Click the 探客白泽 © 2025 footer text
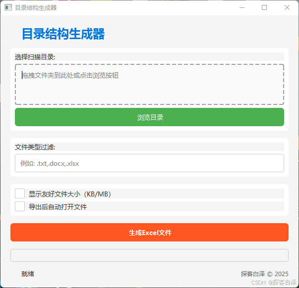299x288 pixels. click(264, 274)
